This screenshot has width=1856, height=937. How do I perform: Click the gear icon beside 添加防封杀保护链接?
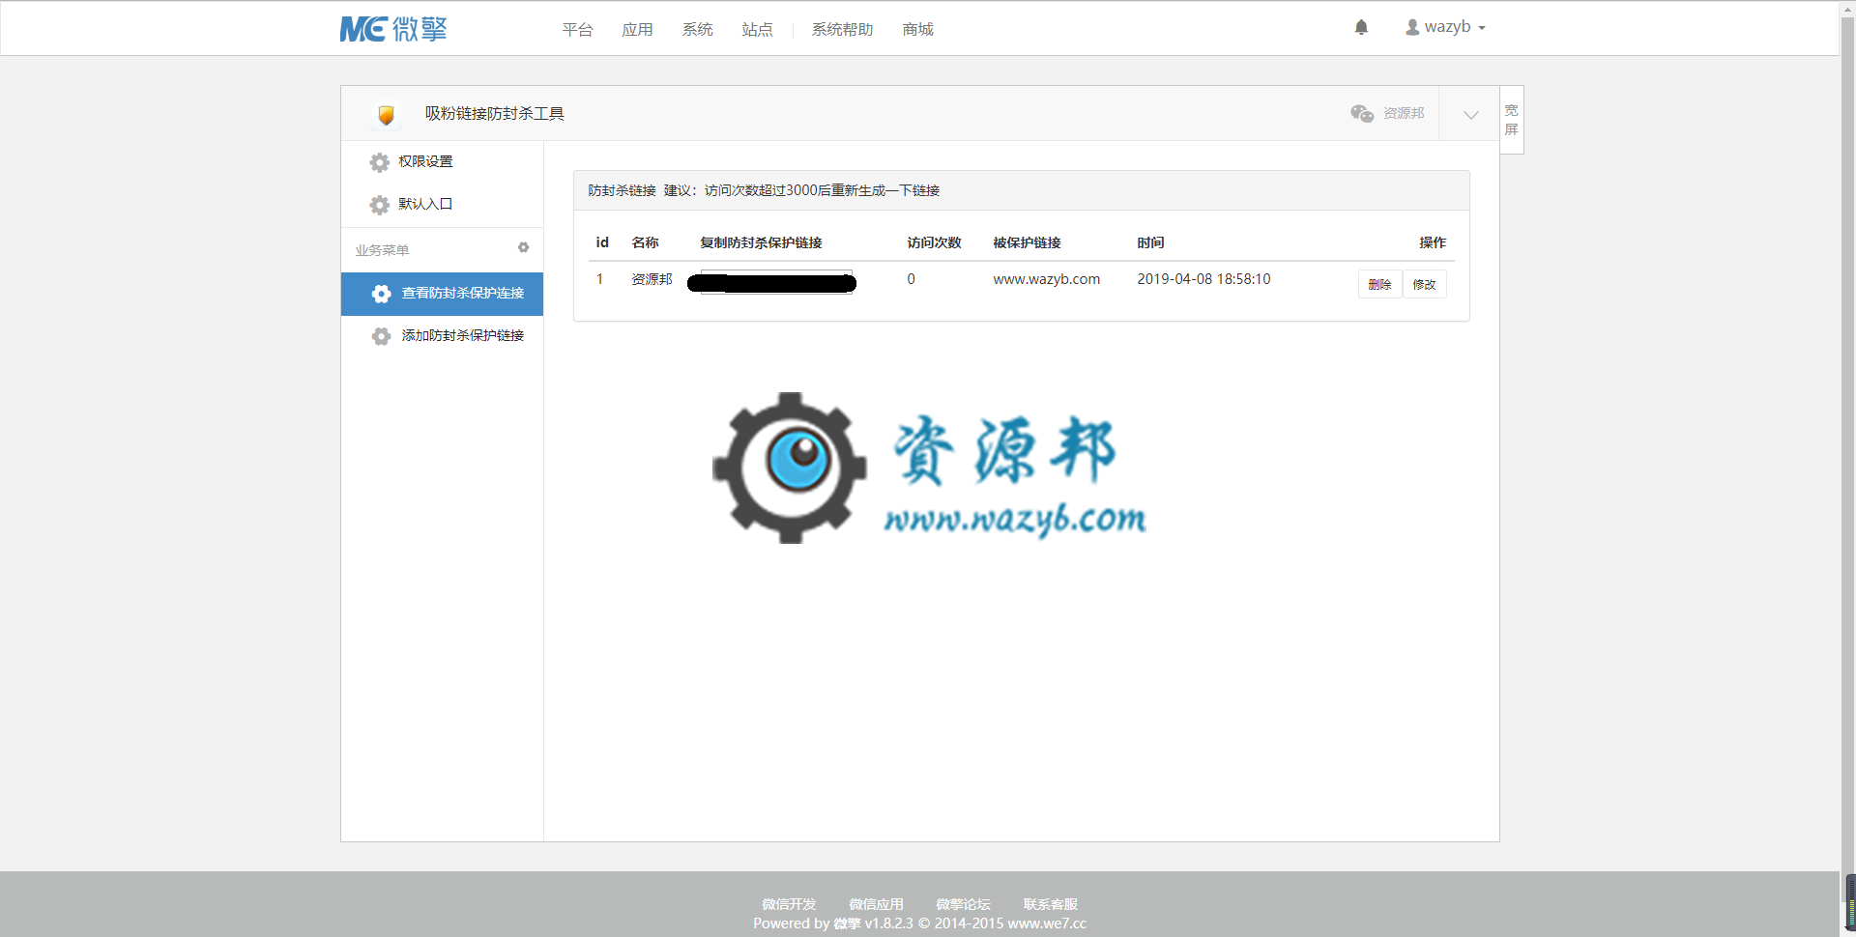point(382,336)
